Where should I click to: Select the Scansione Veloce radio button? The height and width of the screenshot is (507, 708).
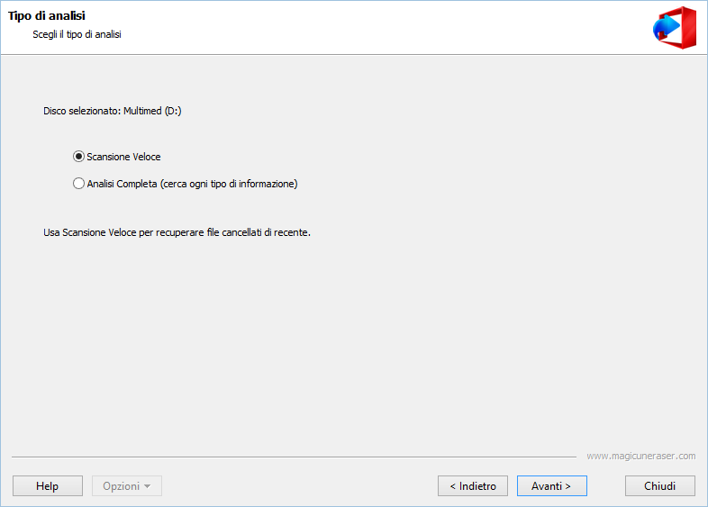pos(78,157)
